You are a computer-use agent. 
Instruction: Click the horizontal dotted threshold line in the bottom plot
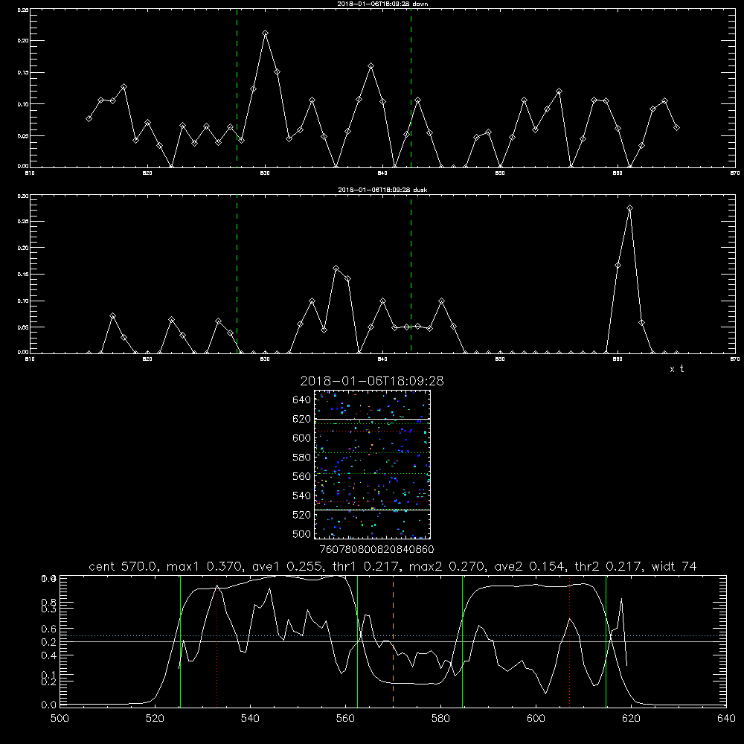click(x=393, y=636)
